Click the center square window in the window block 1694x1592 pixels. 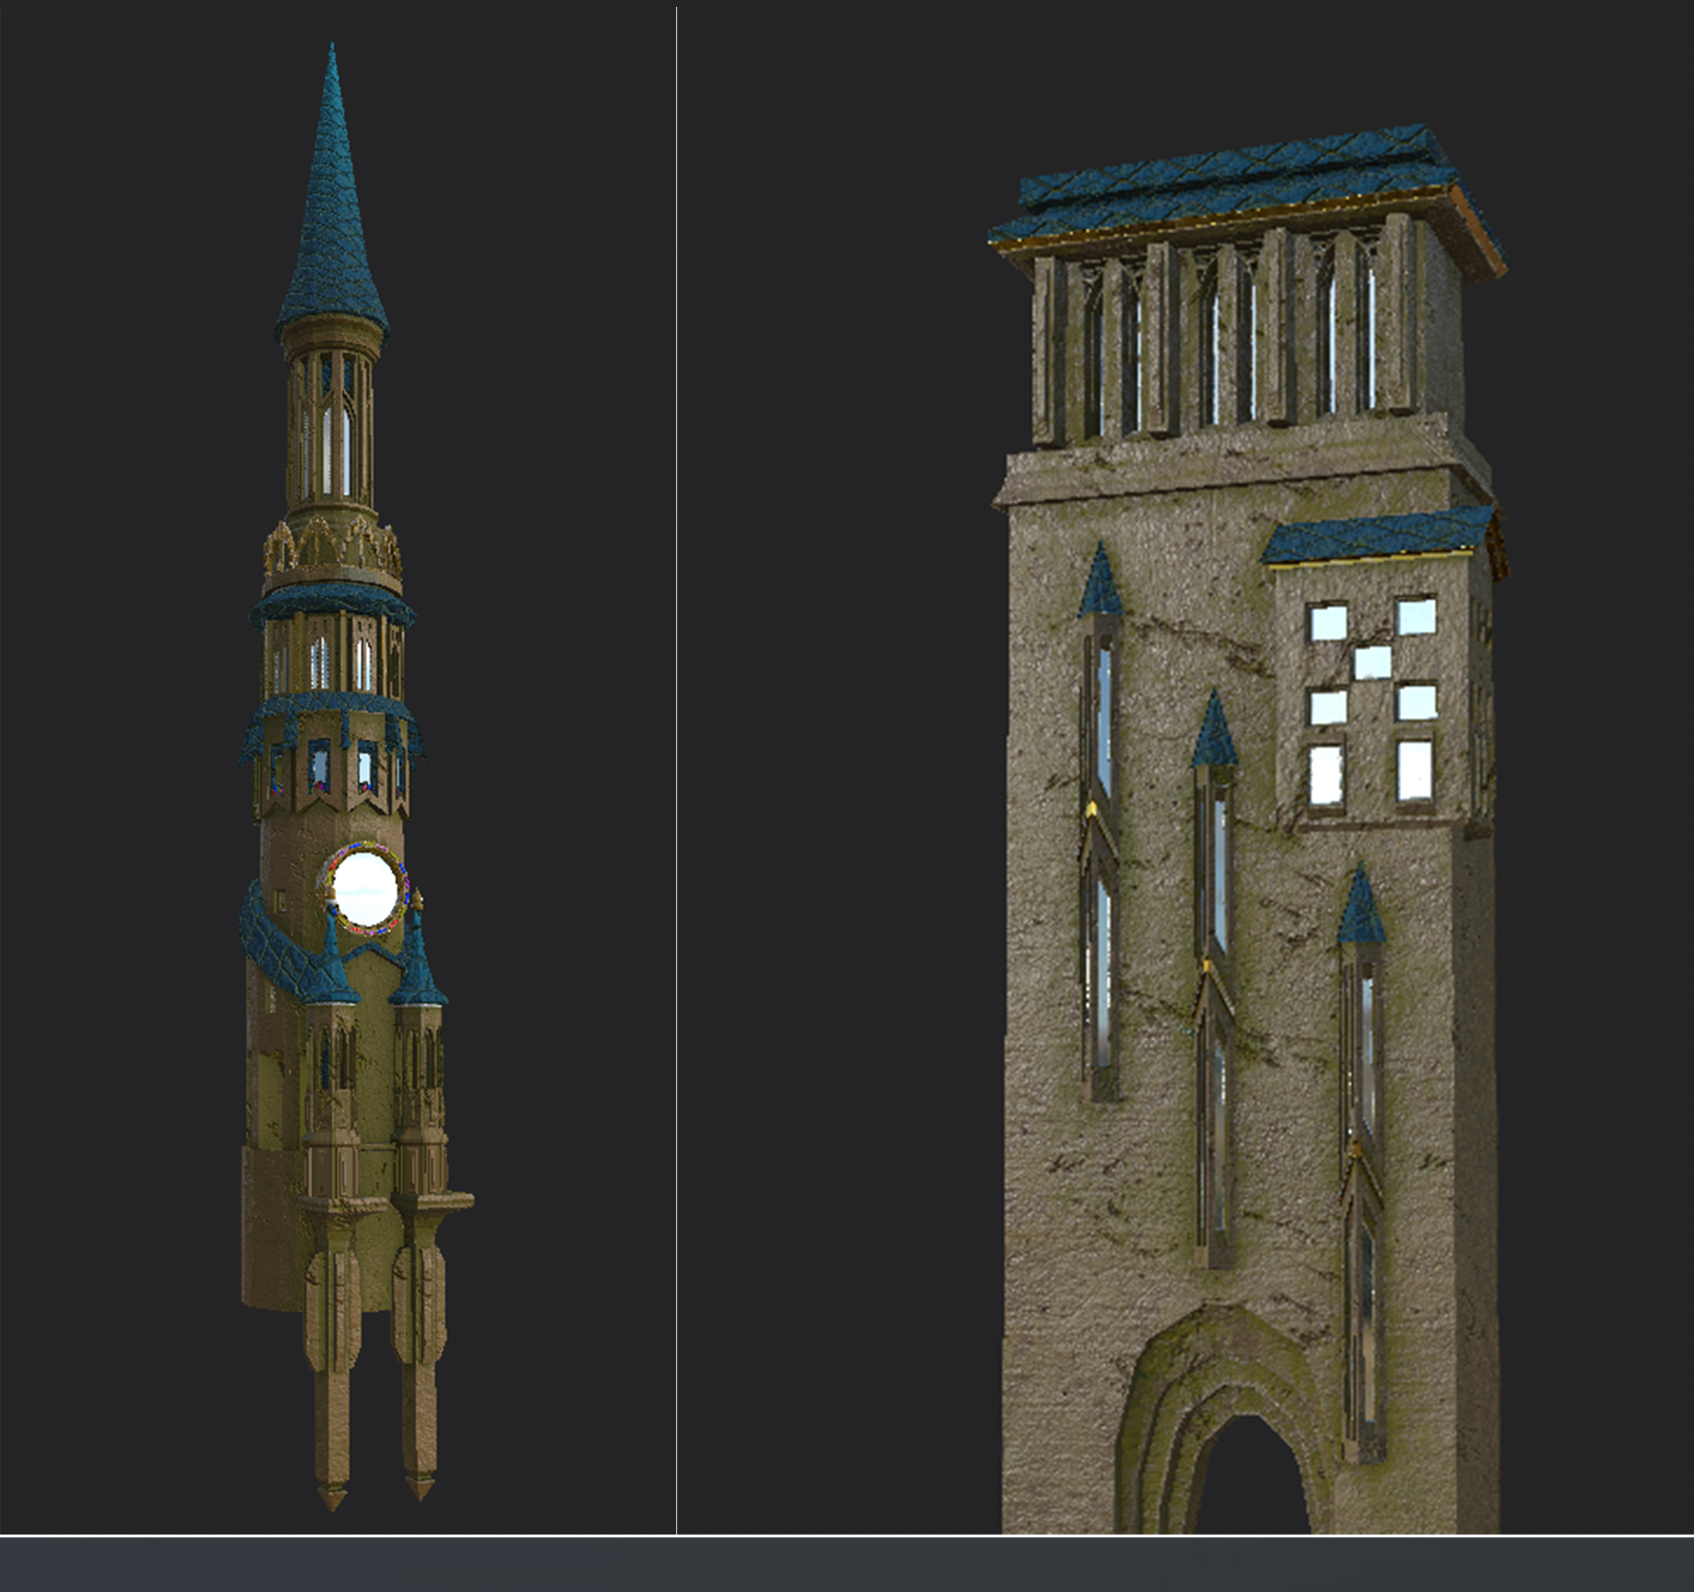pos(1373,662)
